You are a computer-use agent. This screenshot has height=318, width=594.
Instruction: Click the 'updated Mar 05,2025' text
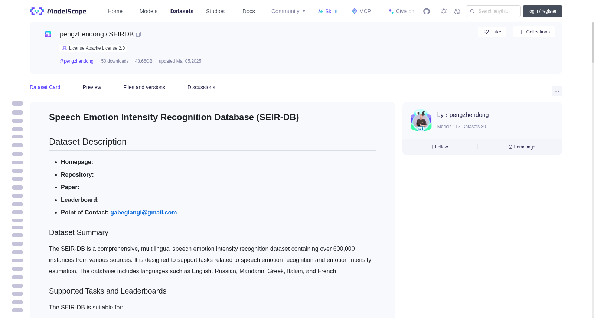point(180,61)
